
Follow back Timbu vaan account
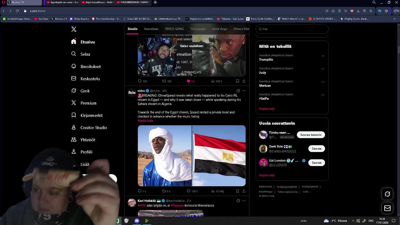(311, 135)
